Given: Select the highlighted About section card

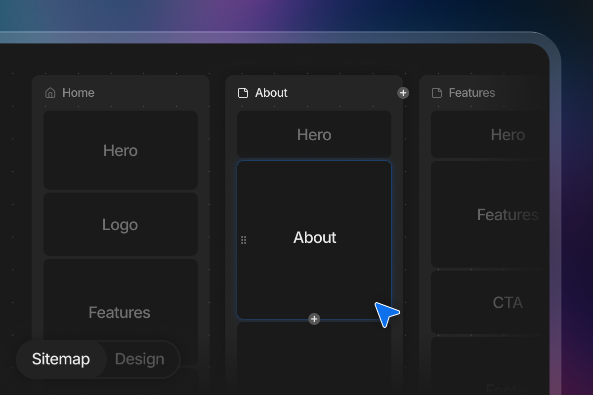Looking at the screenshot, I should coord(314,240).
